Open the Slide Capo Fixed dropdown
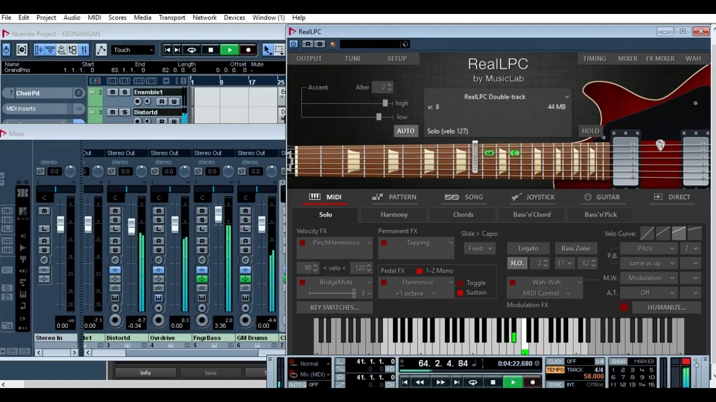The height and width of the screenshot is (402, 716). [480, 248]
